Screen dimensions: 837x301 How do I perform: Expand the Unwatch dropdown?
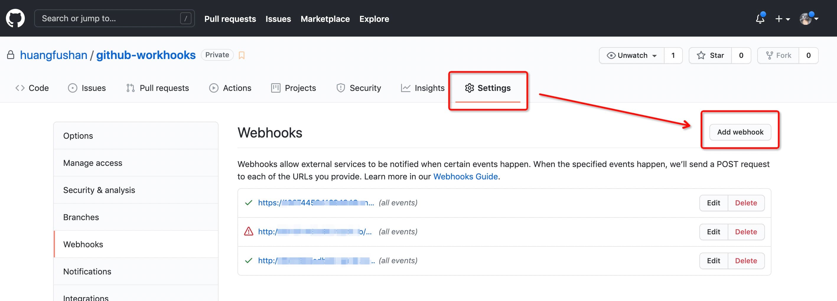pyautogui.click(x=632, y=55)
